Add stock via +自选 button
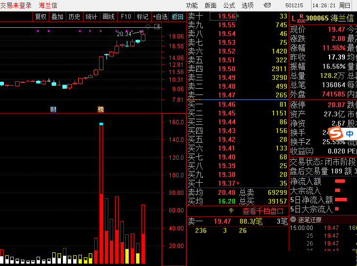Image resolution: width=357 pixels, height=266 pixels. [x=160, y=17]
